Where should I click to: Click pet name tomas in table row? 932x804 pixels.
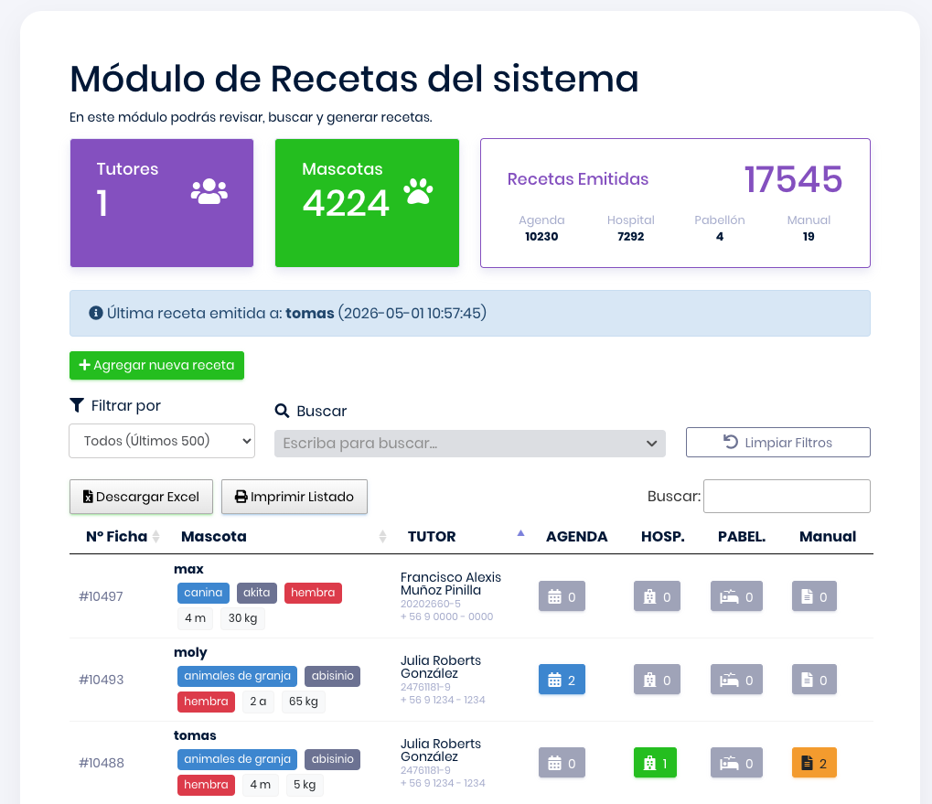[x=195, y=735]
